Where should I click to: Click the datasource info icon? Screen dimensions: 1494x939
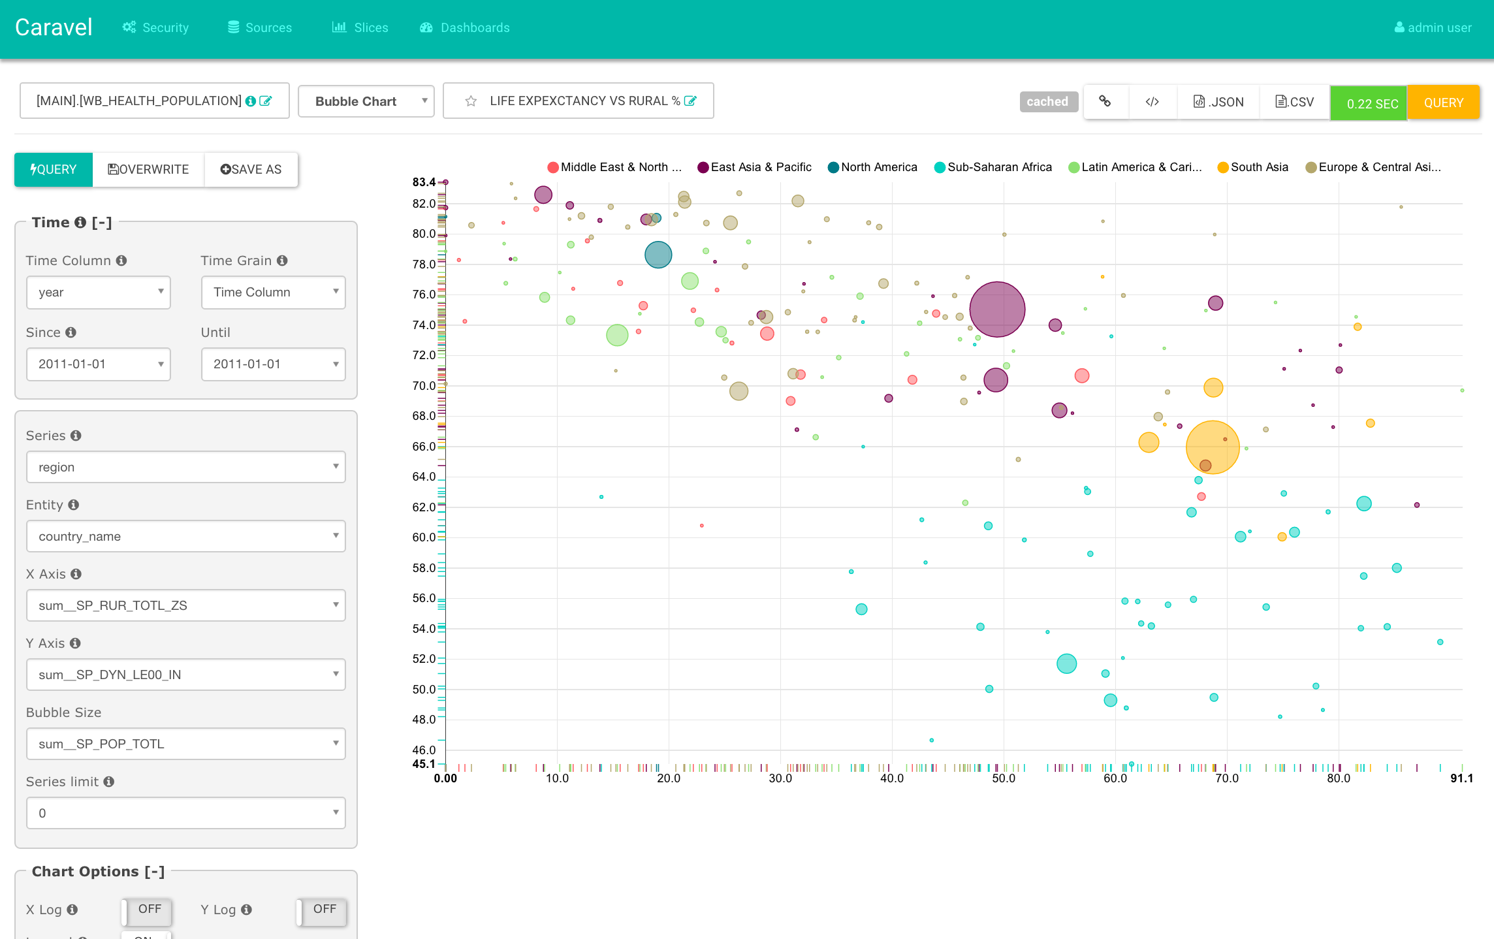click(250, 101)
